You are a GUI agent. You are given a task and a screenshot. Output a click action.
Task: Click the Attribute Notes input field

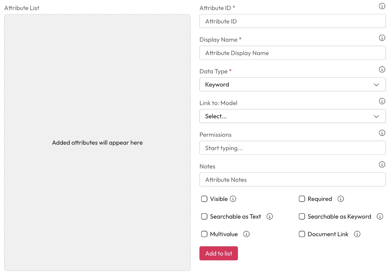pyautogui.click(x=292, y=180)
